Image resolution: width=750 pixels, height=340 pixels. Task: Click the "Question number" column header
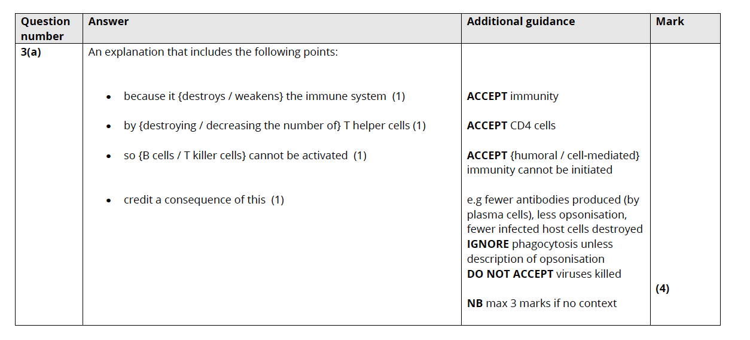(45, 29)
